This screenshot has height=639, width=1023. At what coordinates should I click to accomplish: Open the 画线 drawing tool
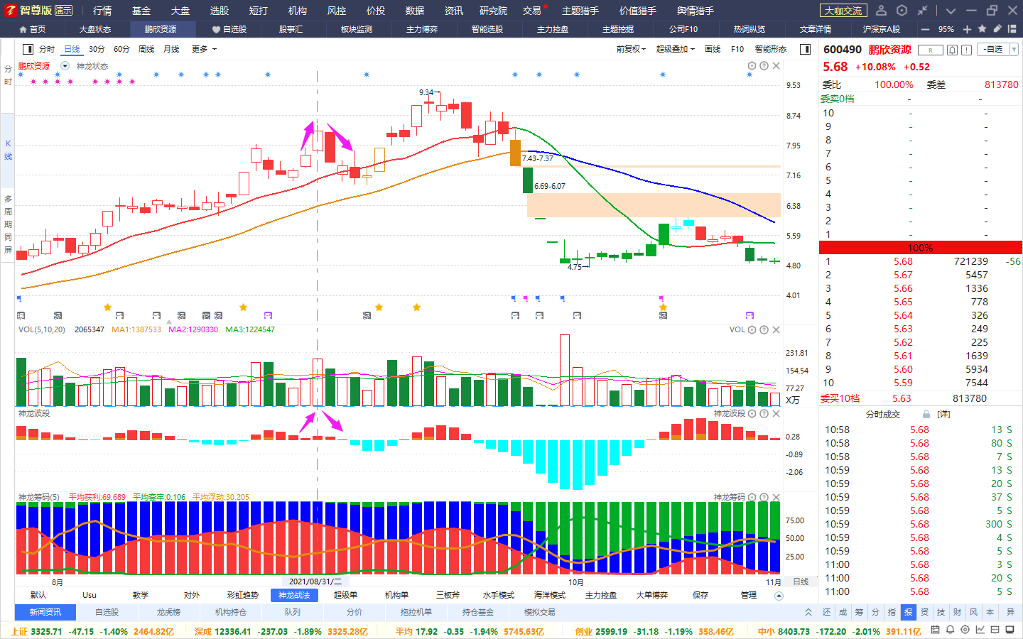713,49
